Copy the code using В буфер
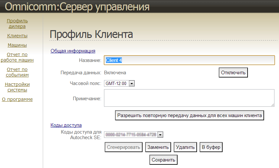Screen dimensions: 279x168 point(211,147)
